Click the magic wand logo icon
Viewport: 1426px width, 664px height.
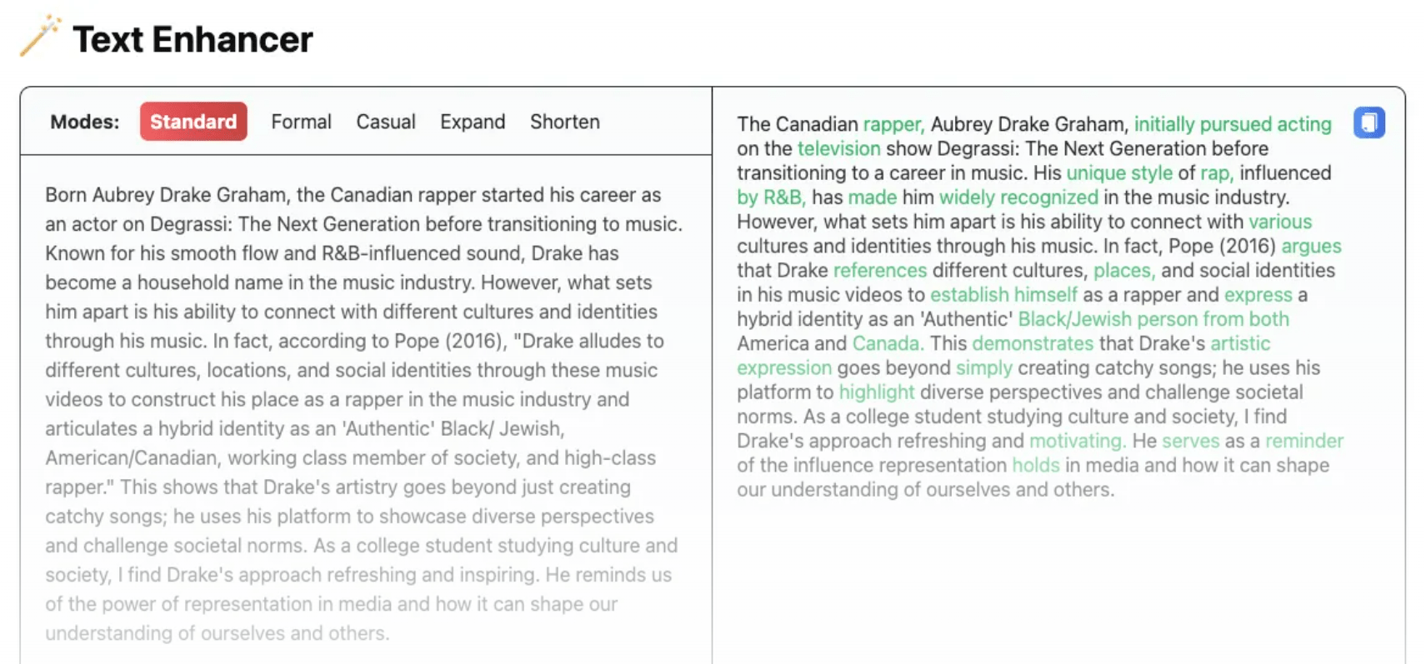point(40,37)
